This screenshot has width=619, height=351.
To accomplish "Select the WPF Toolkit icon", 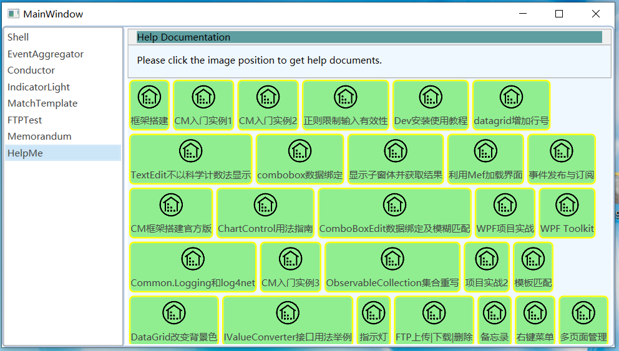I will [567, 205].
